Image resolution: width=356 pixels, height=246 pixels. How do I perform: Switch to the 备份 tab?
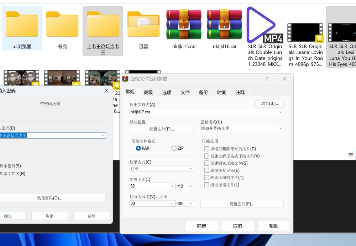coord(203,93)
